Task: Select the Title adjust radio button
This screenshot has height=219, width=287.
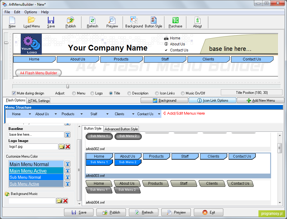Action: pos(111,93)
